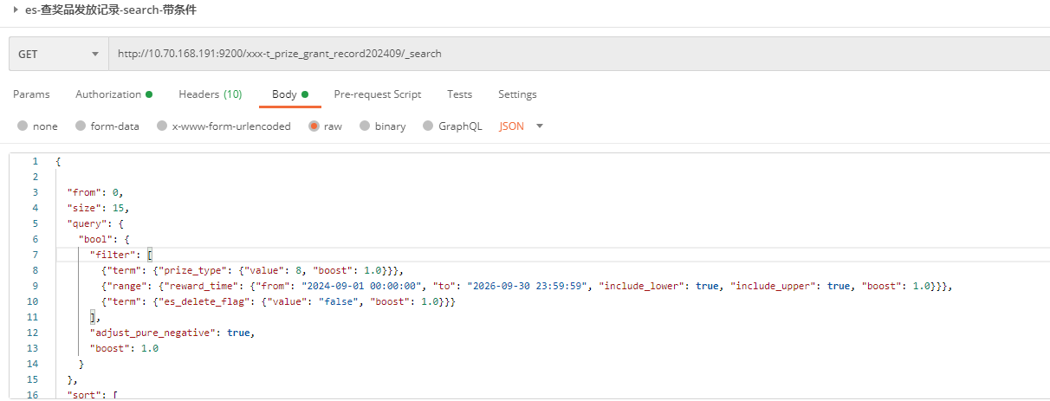Open the Settings tab

point(517,94)
